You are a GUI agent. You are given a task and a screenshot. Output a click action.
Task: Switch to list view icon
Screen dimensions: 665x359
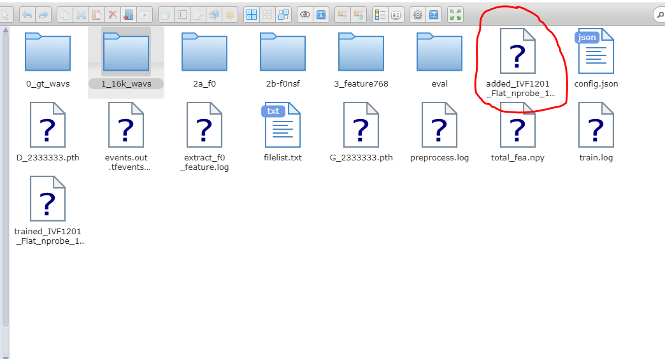[x=380, y=15]
